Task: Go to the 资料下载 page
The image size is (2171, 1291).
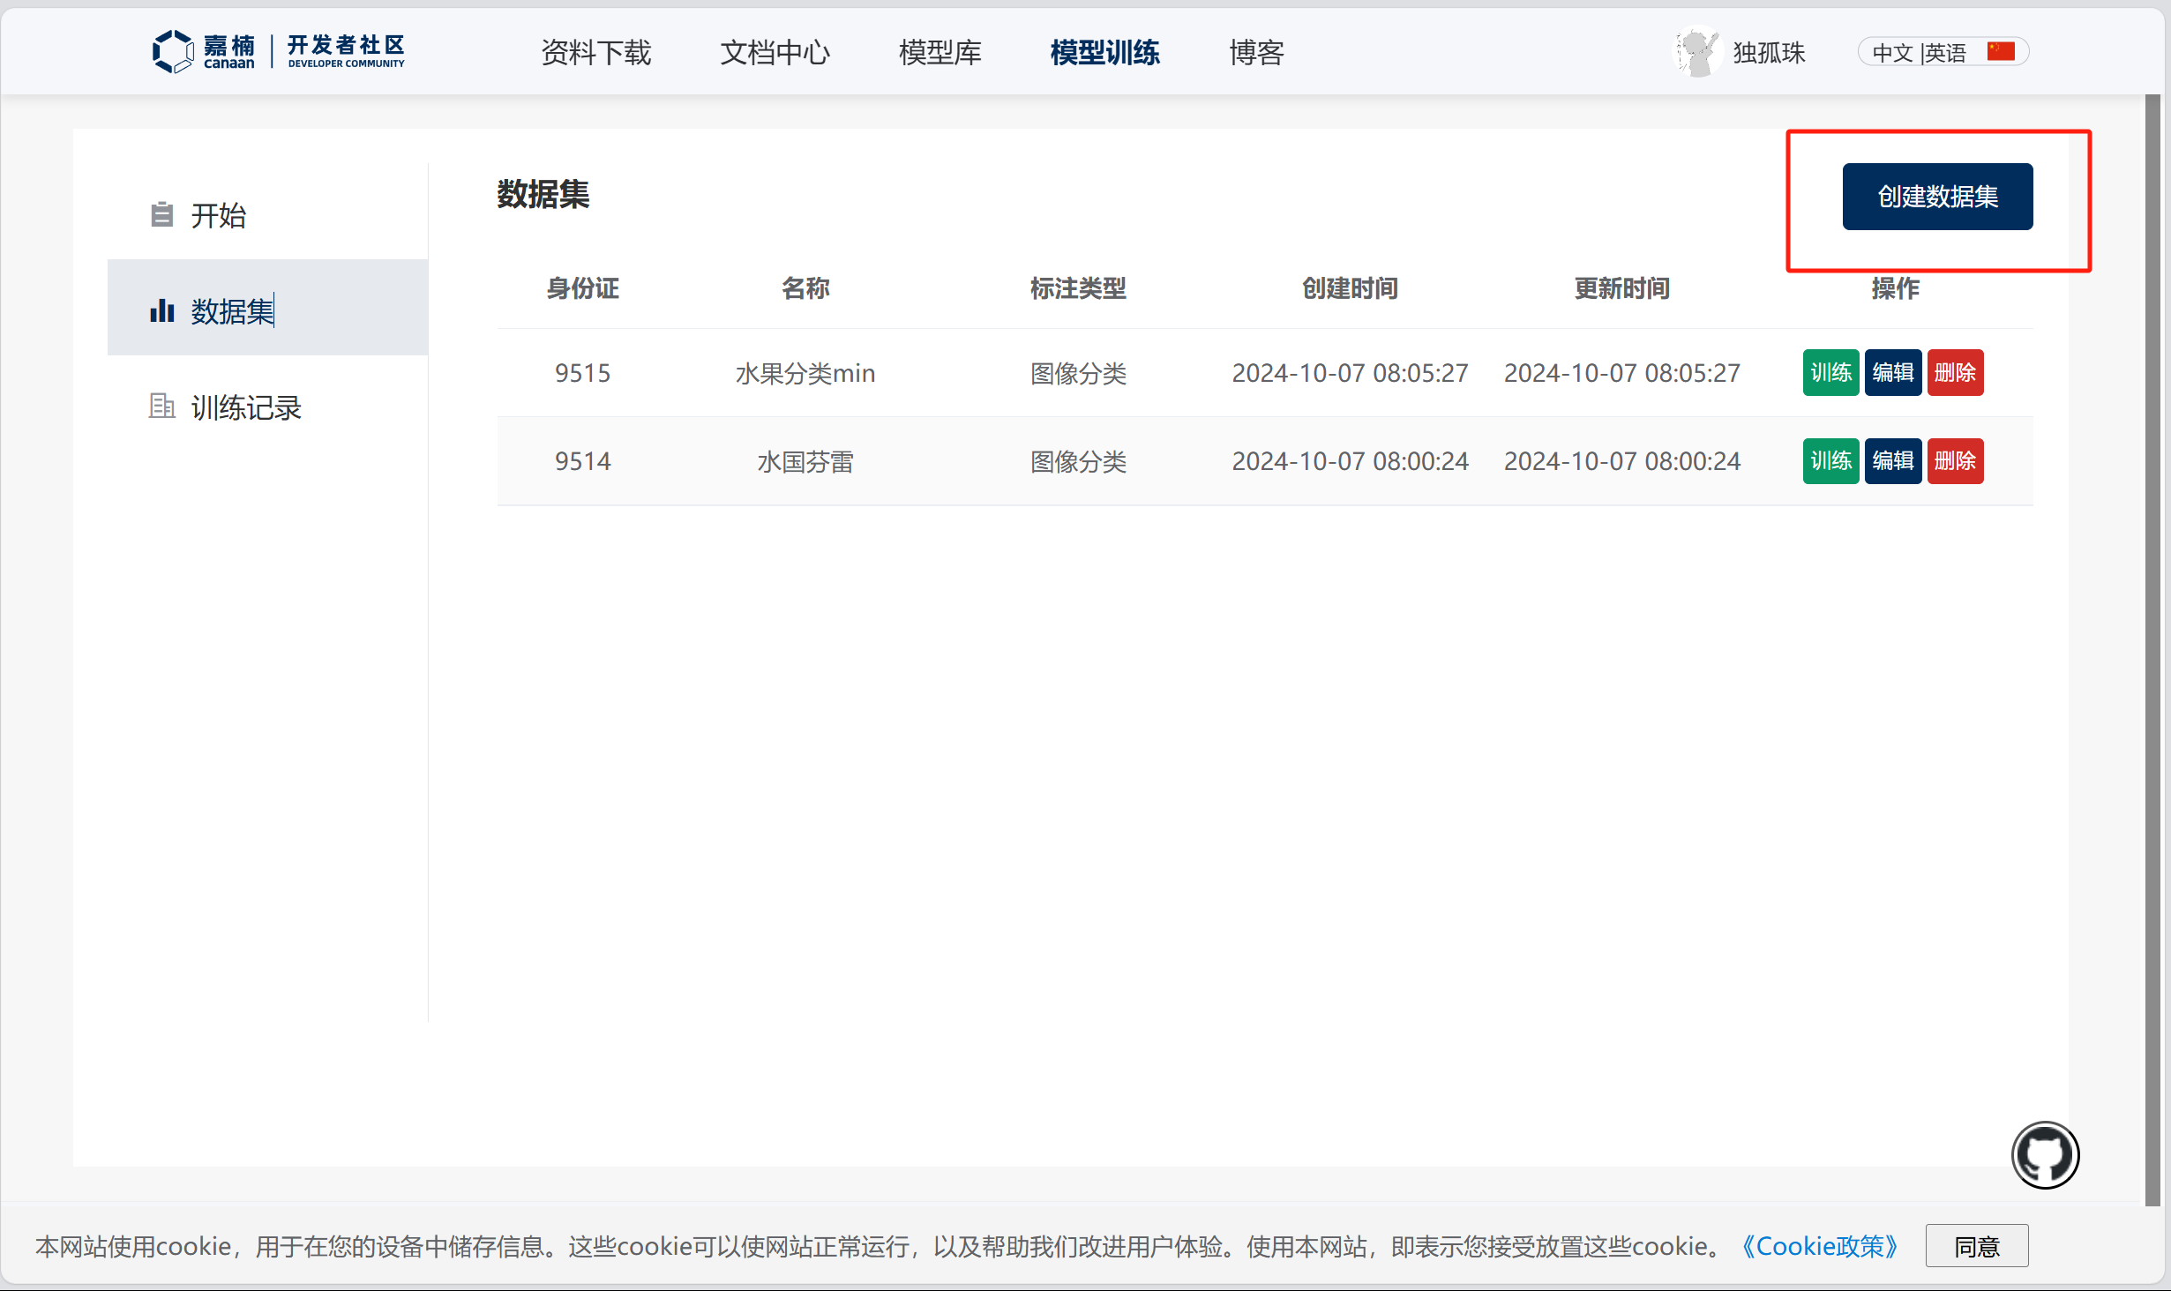Action: point(595,53)
